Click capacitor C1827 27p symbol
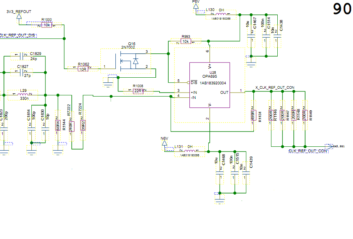The image size is (353, 239). [22, 73]
